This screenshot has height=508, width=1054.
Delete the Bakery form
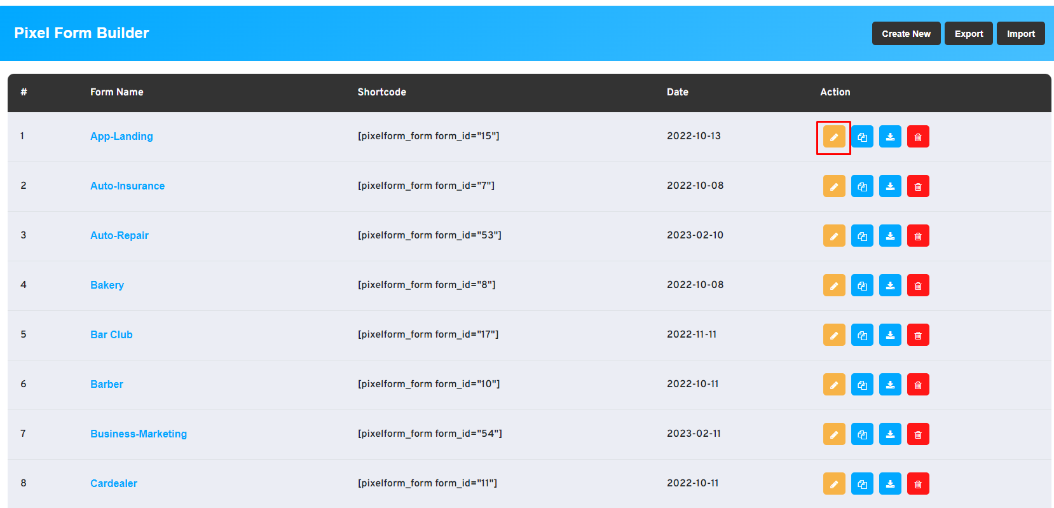pyautogui.click(x=918, y=285)
